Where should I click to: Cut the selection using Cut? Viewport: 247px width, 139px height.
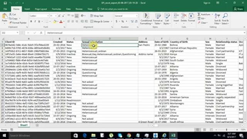[x=12, y=14]
